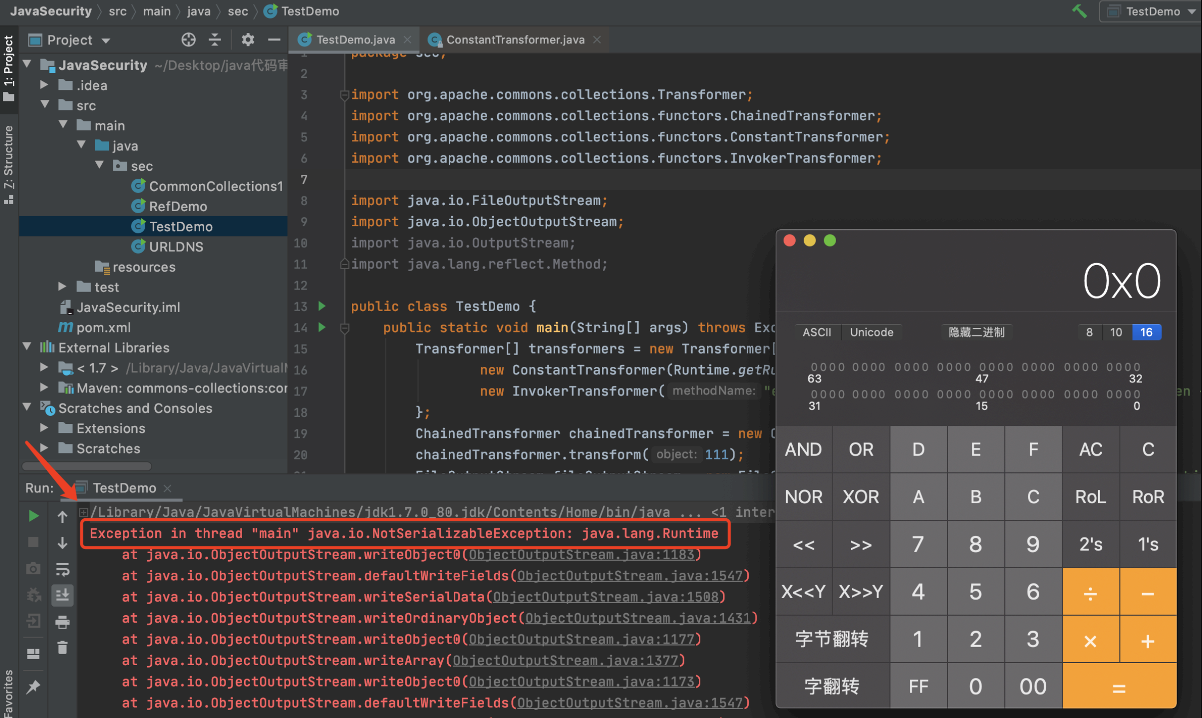Viewport: 1202px width, 718px height.
Task: Switch calculator to base 8
Action: pos(1089,333)
